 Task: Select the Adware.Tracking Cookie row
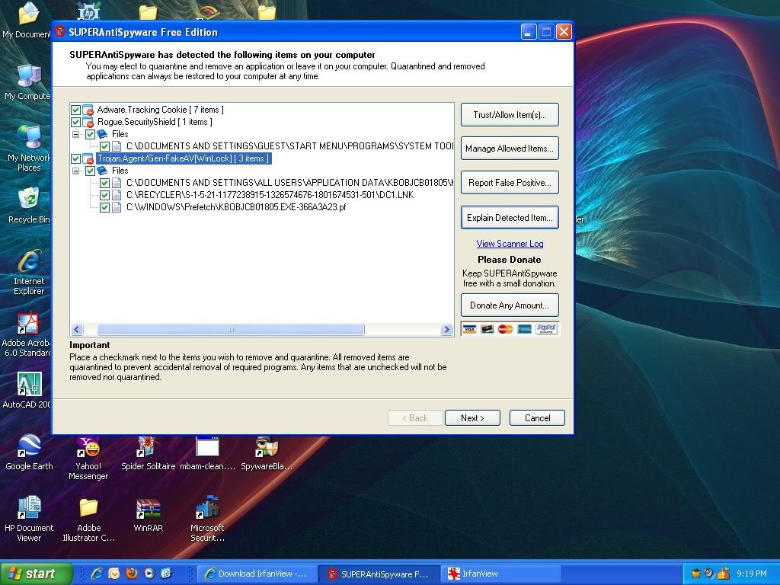[x=160, y=110]
